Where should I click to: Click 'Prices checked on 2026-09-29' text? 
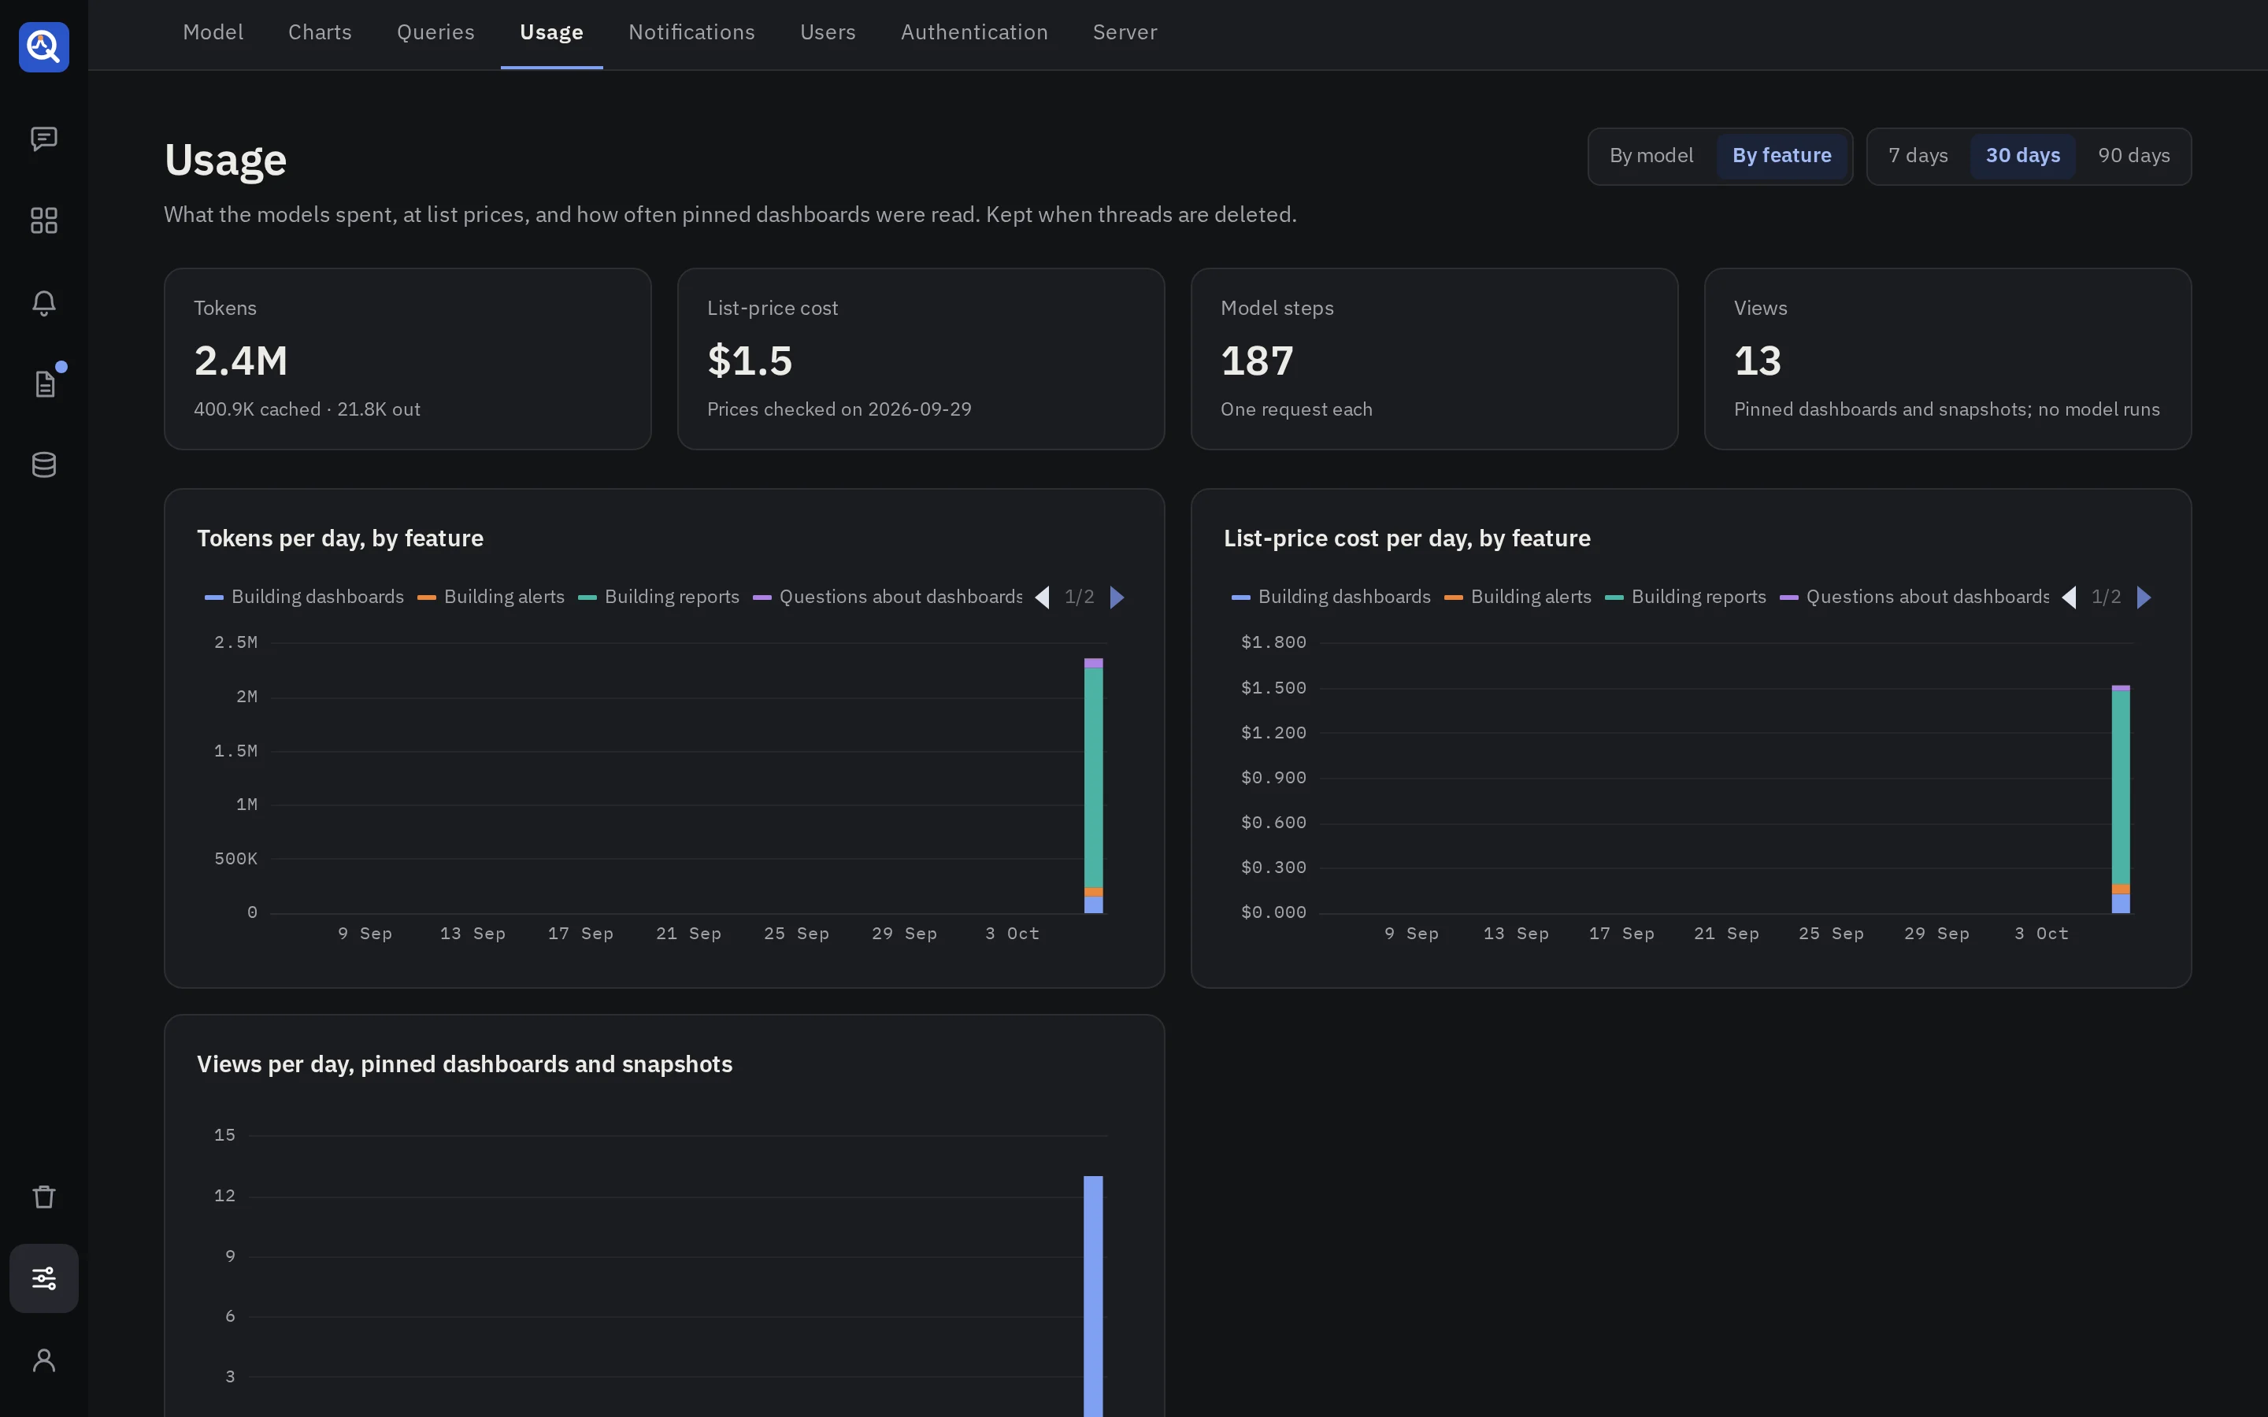pyautogui.click(x=839, y=409)
